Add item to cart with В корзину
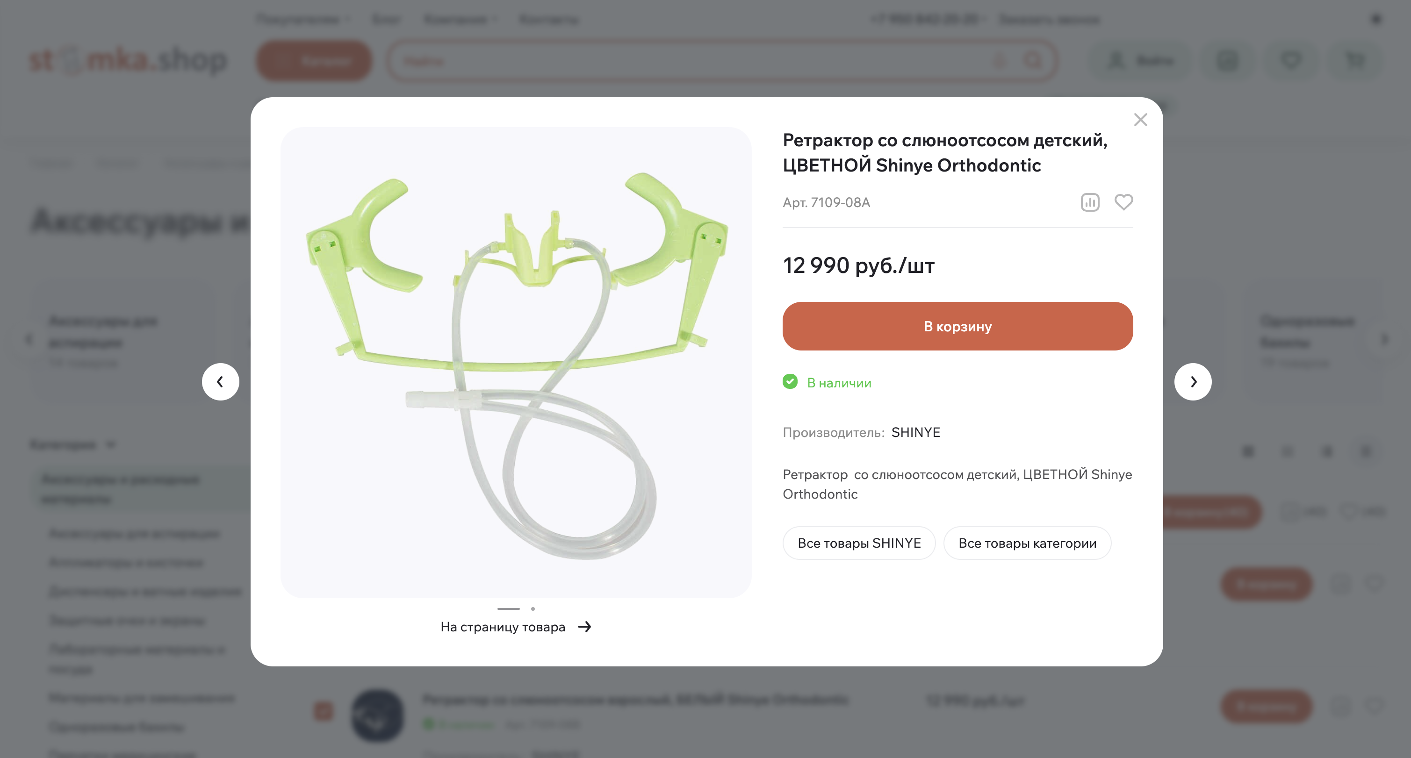1411x758 pixels. click(x=957, y=326)
